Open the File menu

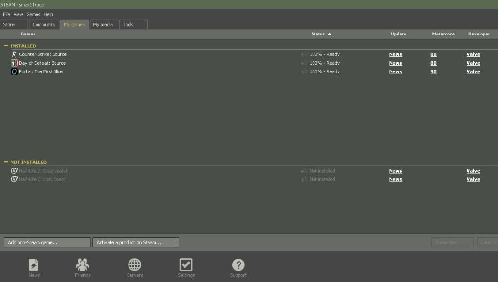pyautogui.click(x=6, y=14)
